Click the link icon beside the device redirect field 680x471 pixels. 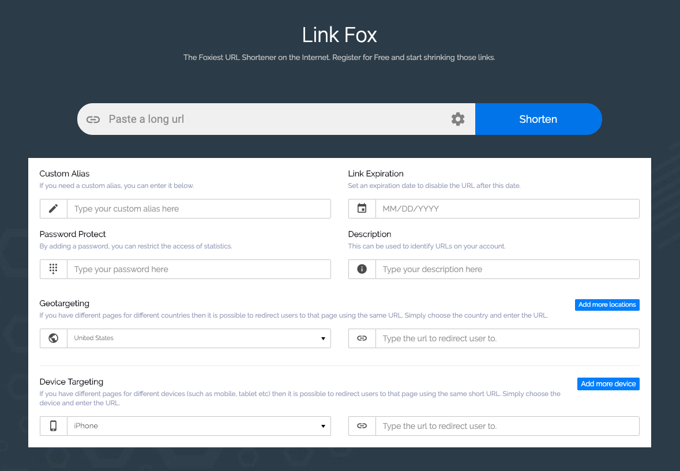pyautogui.click(x=362, y=425)
